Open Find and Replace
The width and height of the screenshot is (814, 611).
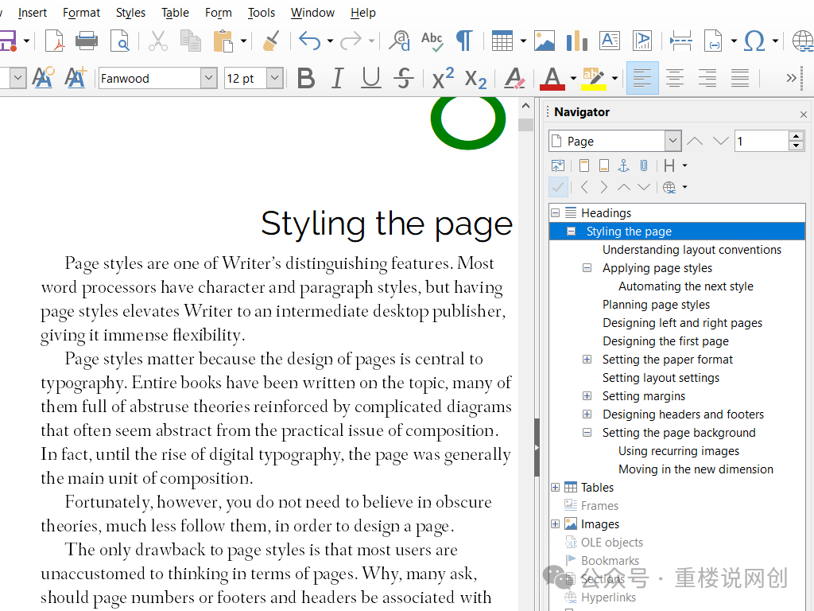pyautogui.click(x=399, y=41)
